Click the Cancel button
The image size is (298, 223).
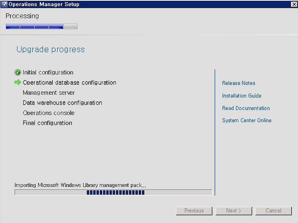pos(274,211)
